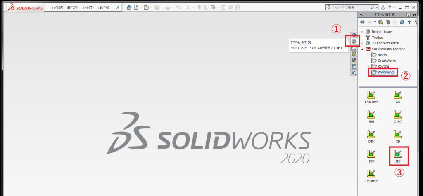Click the Forward arrow in Design Library panel
Image resolution: width=423 pixels, height=196 pixels.
(x=369, y=22)
